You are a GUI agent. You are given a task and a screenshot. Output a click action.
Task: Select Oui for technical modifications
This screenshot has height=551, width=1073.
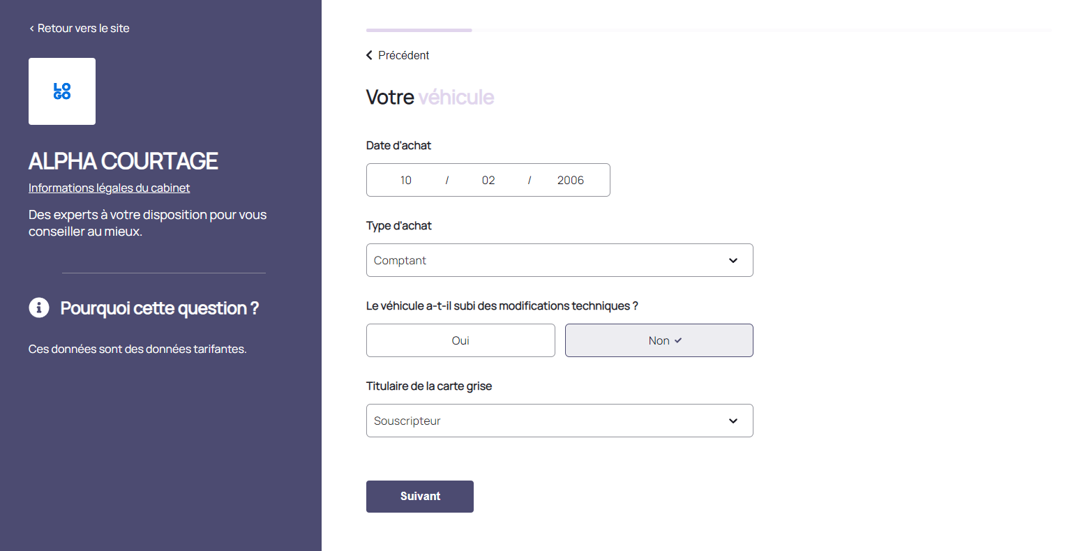[460, 340]
